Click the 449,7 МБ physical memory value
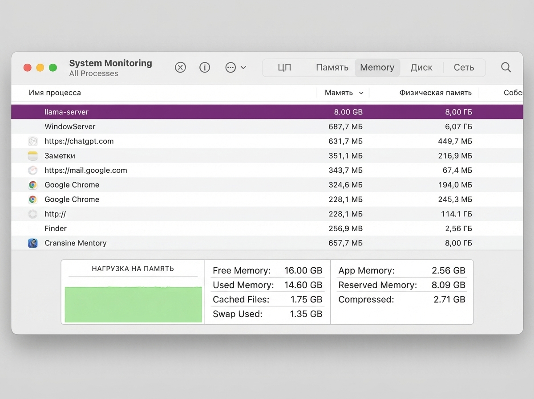The width and height of the screenshot is (534, 399). coord(455,141)
